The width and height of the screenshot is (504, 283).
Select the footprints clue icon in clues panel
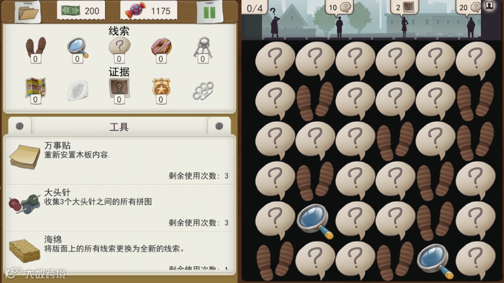click(36, 49)
